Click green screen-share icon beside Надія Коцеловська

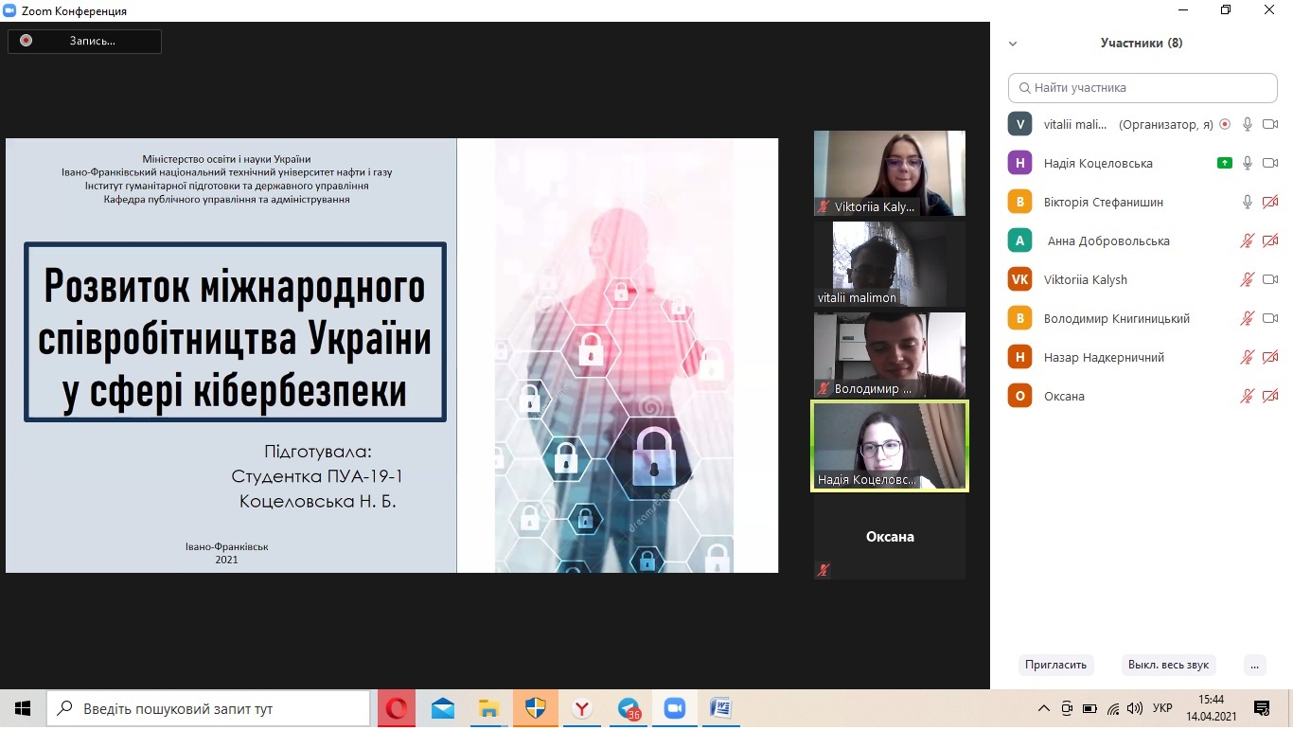(1225, 163)
